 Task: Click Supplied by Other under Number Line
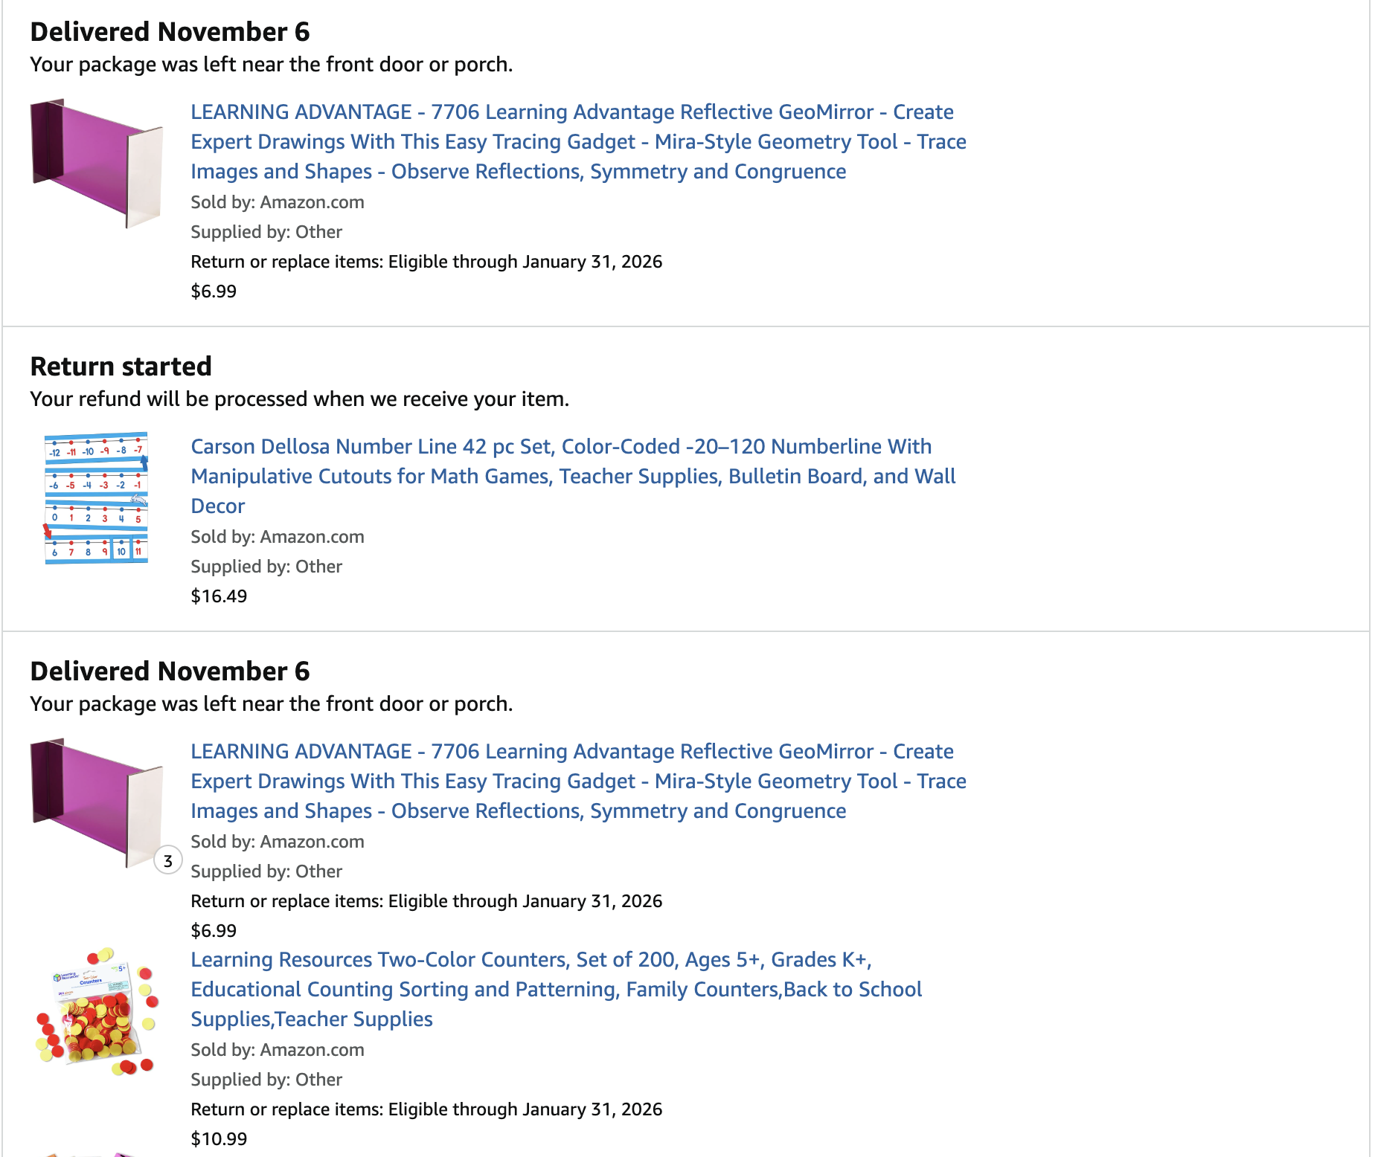[x=266, y=567]
